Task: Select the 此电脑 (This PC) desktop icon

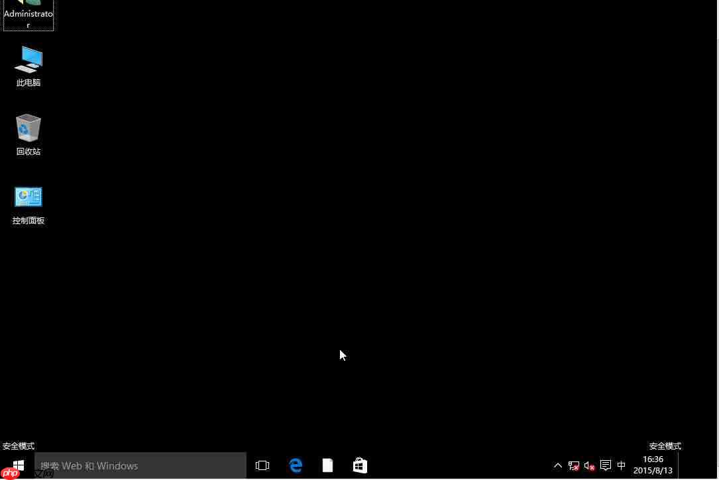Action: [x=28, y=65]
